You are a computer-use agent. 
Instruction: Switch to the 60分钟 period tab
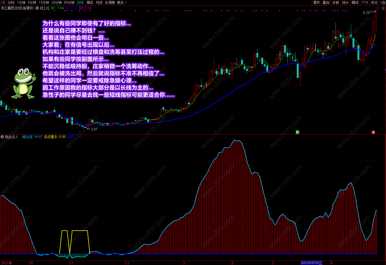tap(69, 2)
